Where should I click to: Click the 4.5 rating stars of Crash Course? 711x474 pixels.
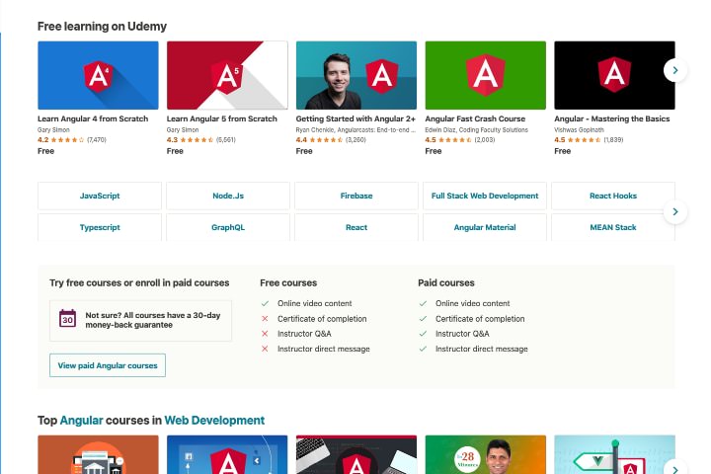[455, 139]
